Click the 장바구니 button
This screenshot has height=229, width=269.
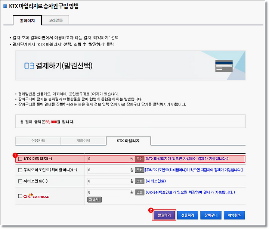click(x=211, y=215)
